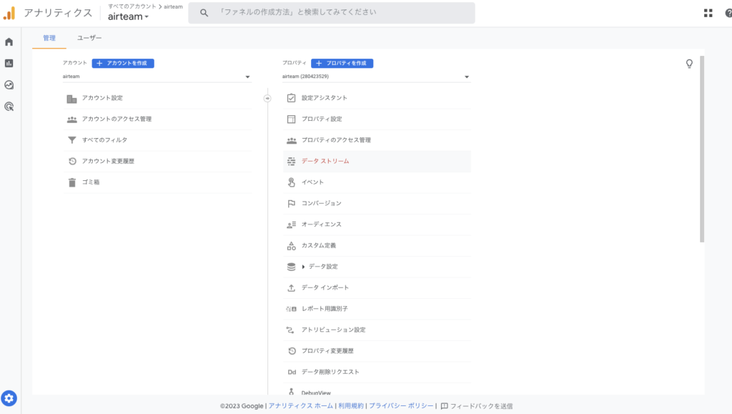
Task: Open the airteam account switcher in header
Action: click(x=129, y=16)
